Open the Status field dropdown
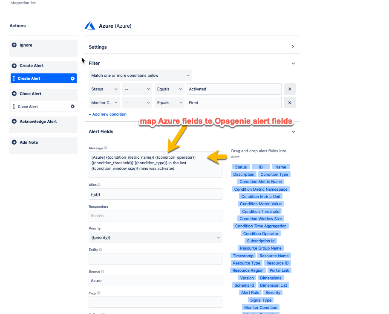389x314 pixels. (x=104, y=89)
